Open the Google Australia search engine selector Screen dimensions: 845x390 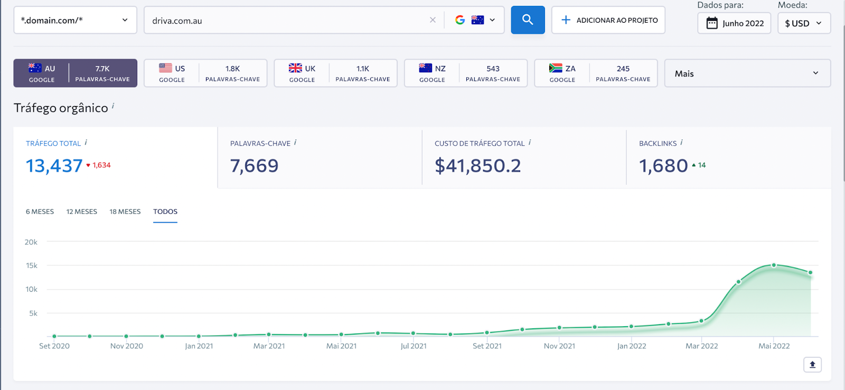click(475, 20)
